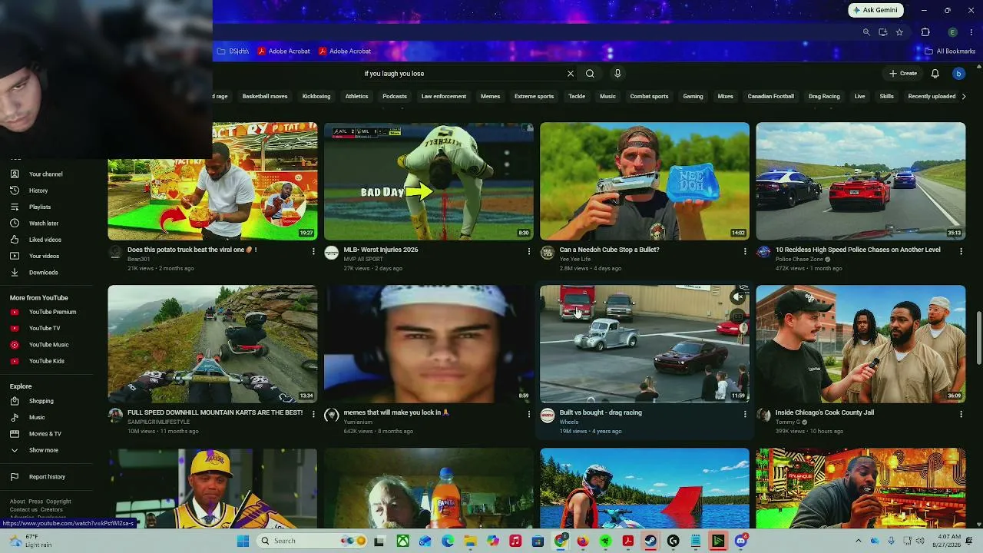Open the Shopping bag icon under Explore
This screenshot has width=983, height=553.
pyautogui.click(x=14, y=401)
